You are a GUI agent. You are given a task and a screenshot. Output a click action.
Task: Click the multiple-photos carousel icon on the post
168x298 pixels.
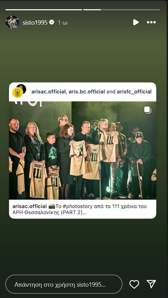click(148, 110)
